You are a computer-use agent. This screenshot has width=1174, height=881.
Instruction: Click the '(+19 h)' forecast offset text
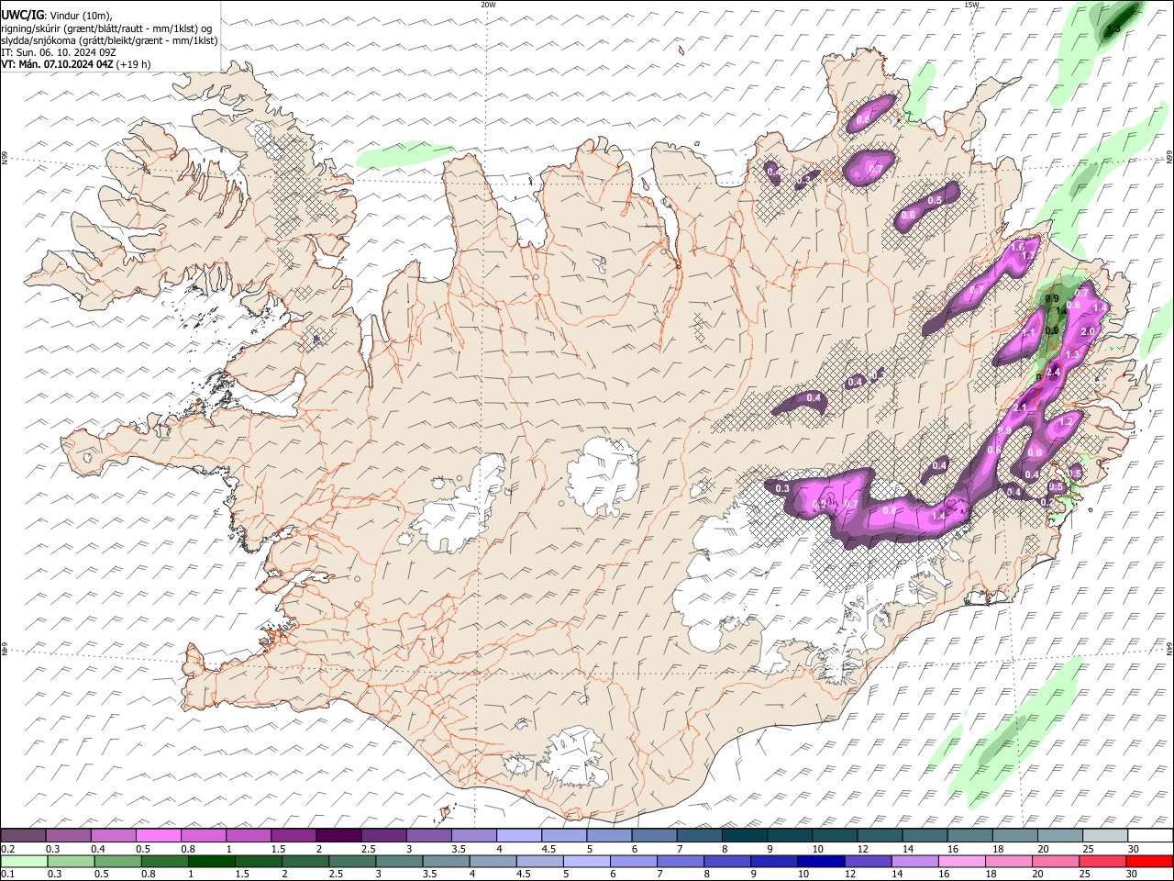pyautogui.click(x=134, y=64)
